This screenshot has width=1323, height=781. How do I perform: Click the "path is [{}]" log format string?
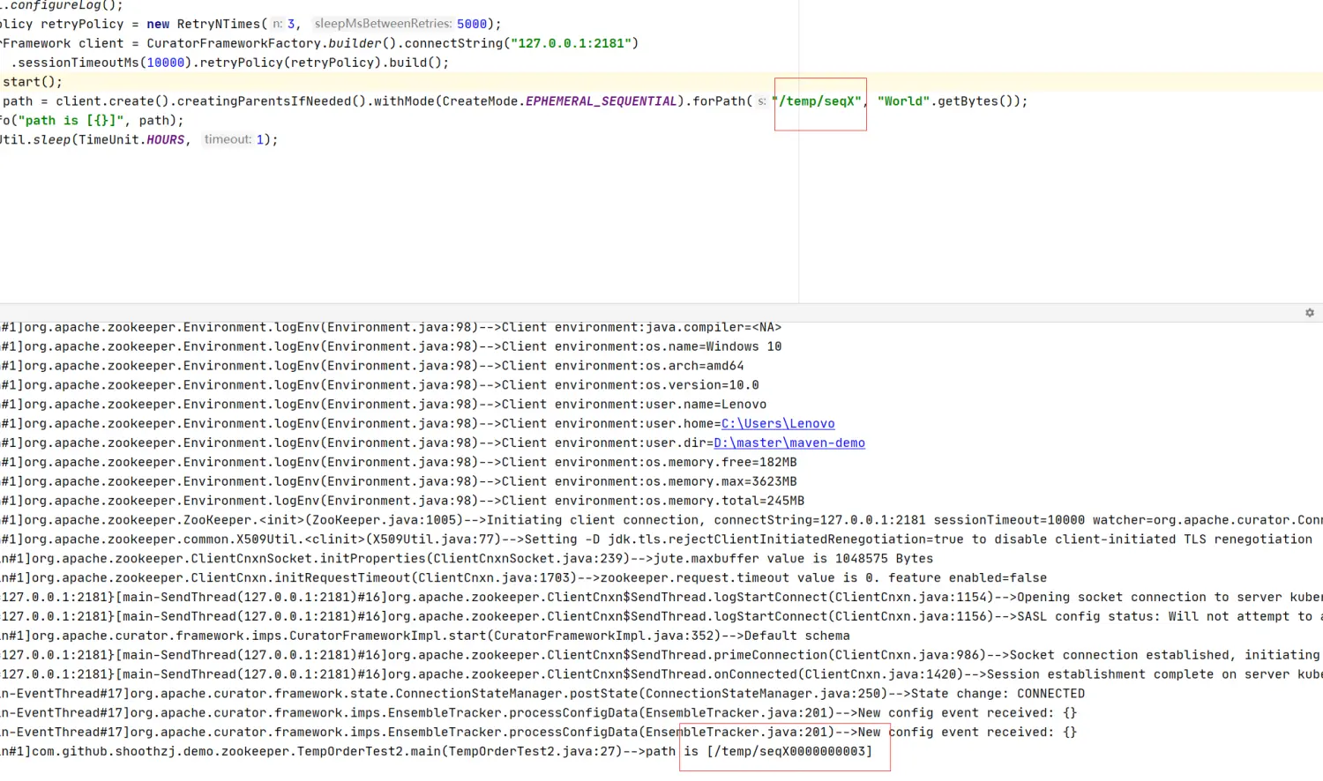coord(69,121)
